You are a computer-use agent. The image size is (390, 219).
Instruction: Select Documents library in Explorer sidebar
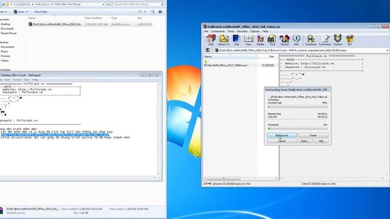click(7, 47)
